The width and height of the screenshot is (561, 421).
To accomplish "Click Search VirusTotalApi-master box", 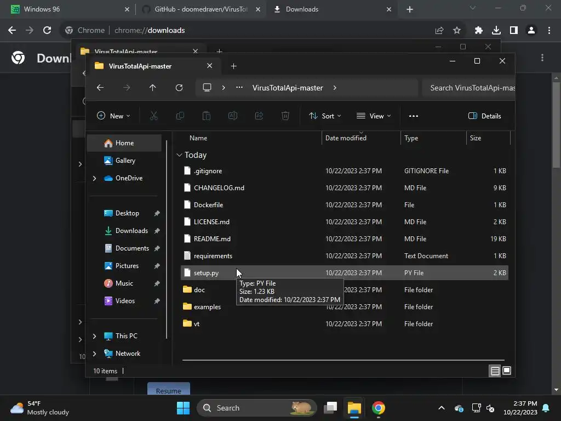I will [x=468, y=88].
